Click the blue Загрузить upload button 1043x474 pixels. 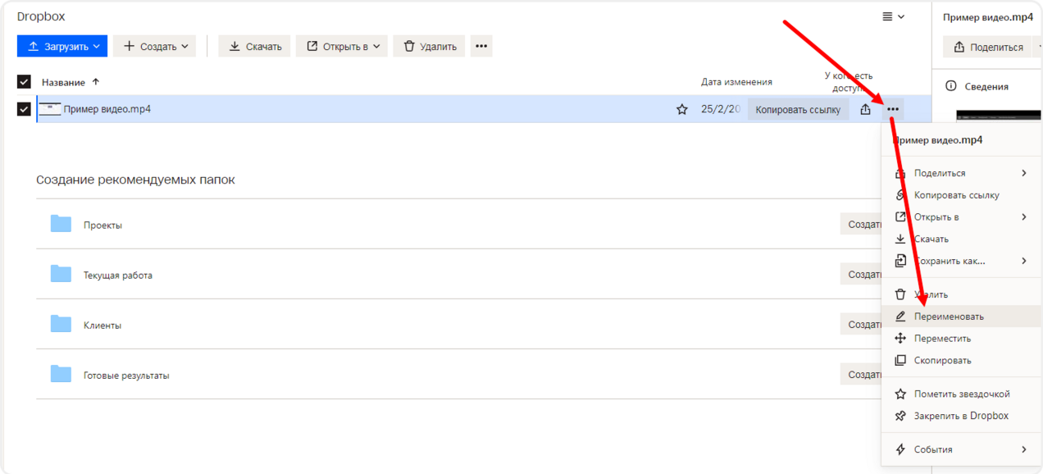[x=62, y=46]
